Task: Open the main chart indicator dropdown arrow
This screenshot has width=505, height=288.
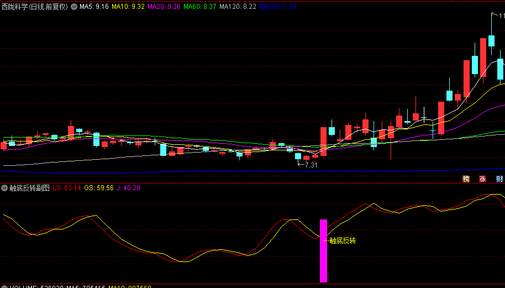Action: click(x=74, y=7)
